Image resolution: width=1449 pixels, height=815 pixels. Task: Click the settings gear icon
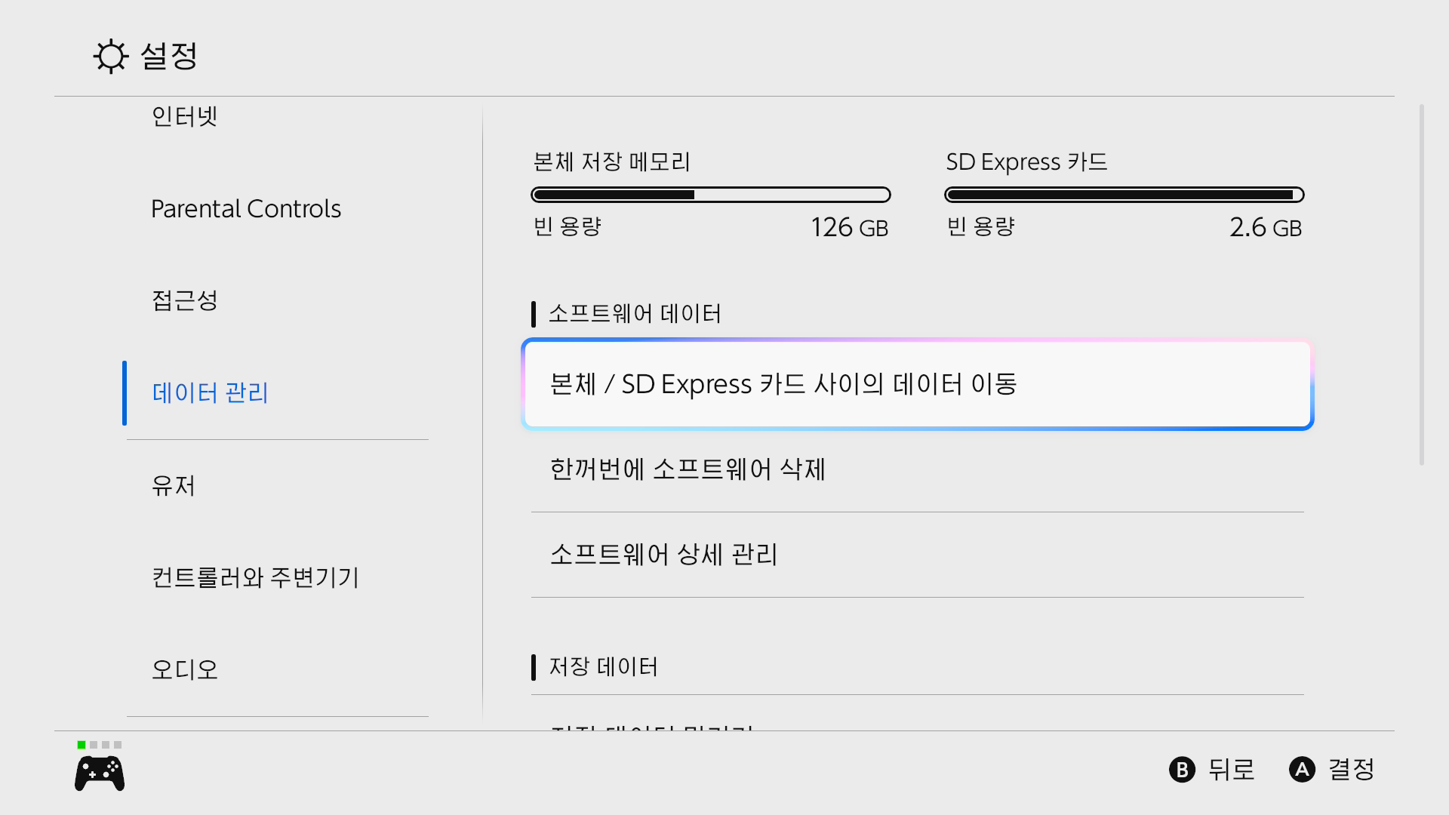(111, 56)
